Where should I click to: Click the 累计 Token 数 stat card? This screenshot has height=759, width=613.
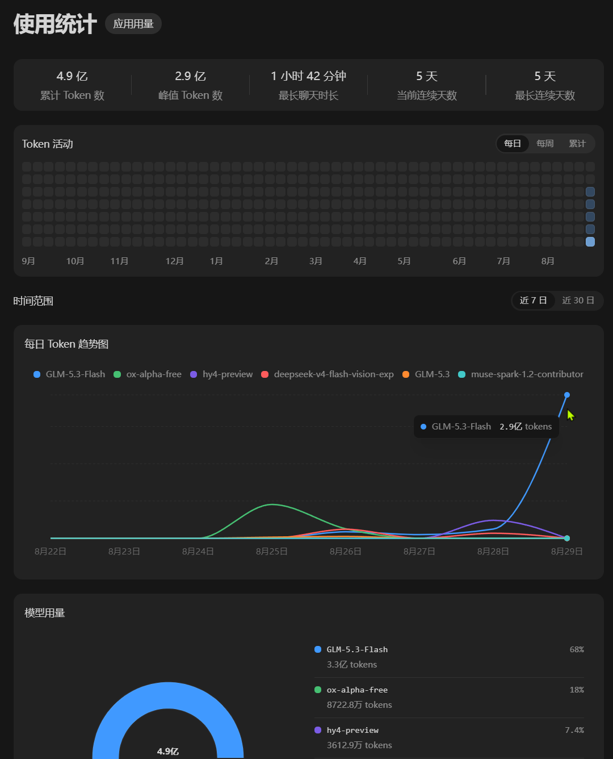[x=72, y=85]
